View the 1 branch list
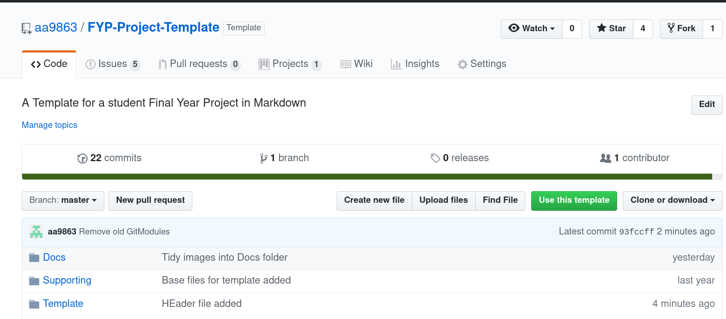Viewport: 726px width, 319px height. tap(285, 158)
